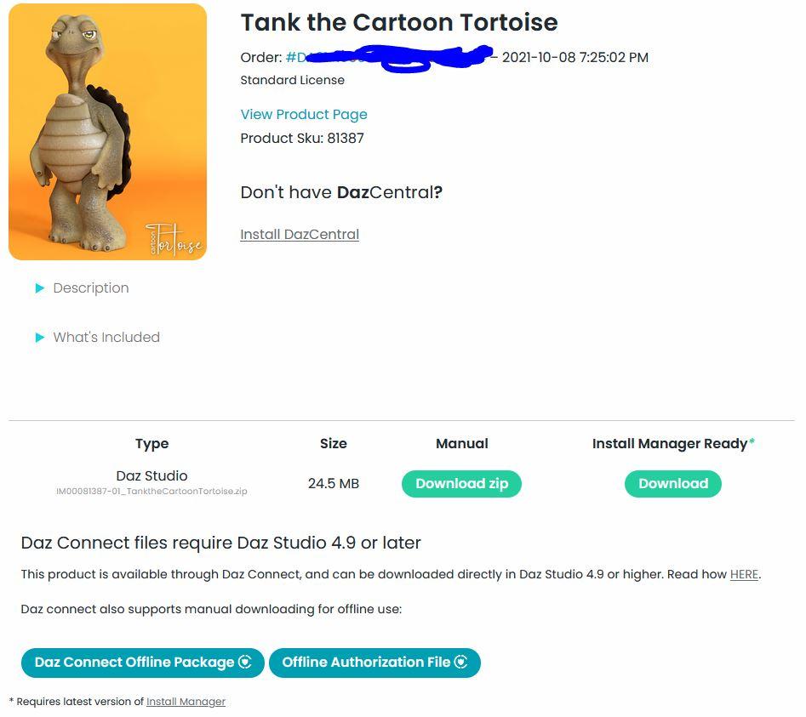The width and height of the screenshot is (806, 717).
Task: Click Install Manager Ready Download button
Action: tap(672, 484)
